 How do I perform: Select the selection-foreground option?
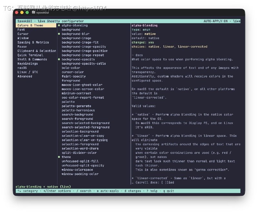[80, 144]
